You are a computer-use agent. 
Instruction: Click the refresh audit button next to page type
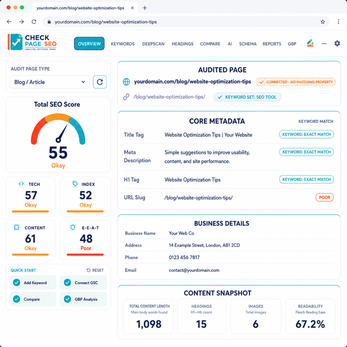point(100,82)
